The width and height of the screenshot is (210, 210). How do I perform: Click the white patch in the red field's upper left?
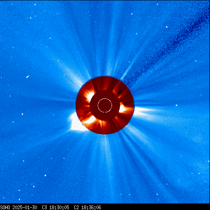[90, 96]
